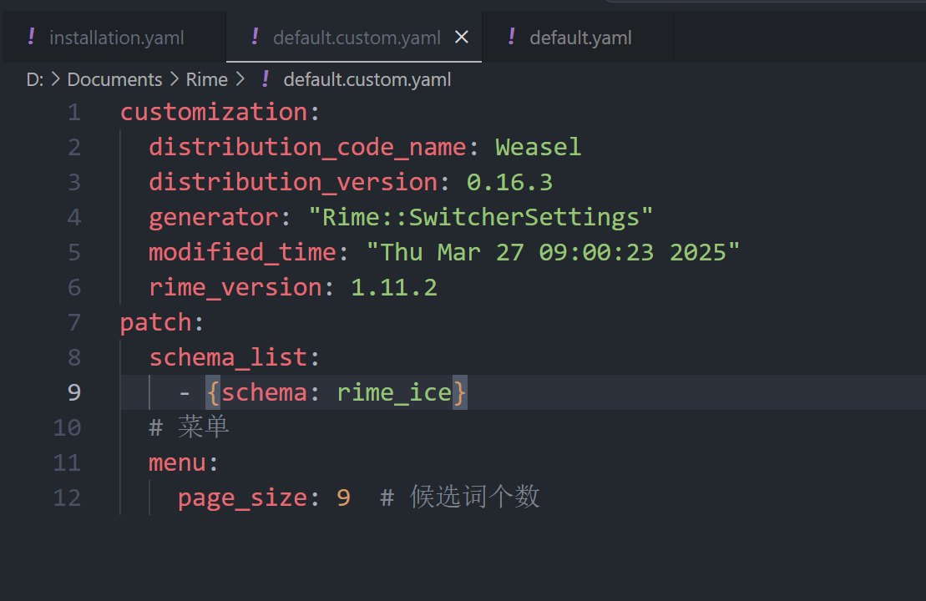Click the 'rime_version' key

pyautogui.click(x=235, y=287)
